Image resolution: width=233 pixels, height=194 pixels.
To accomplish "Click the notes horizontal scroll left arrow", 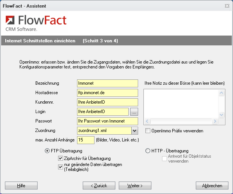I will (147, 121).
